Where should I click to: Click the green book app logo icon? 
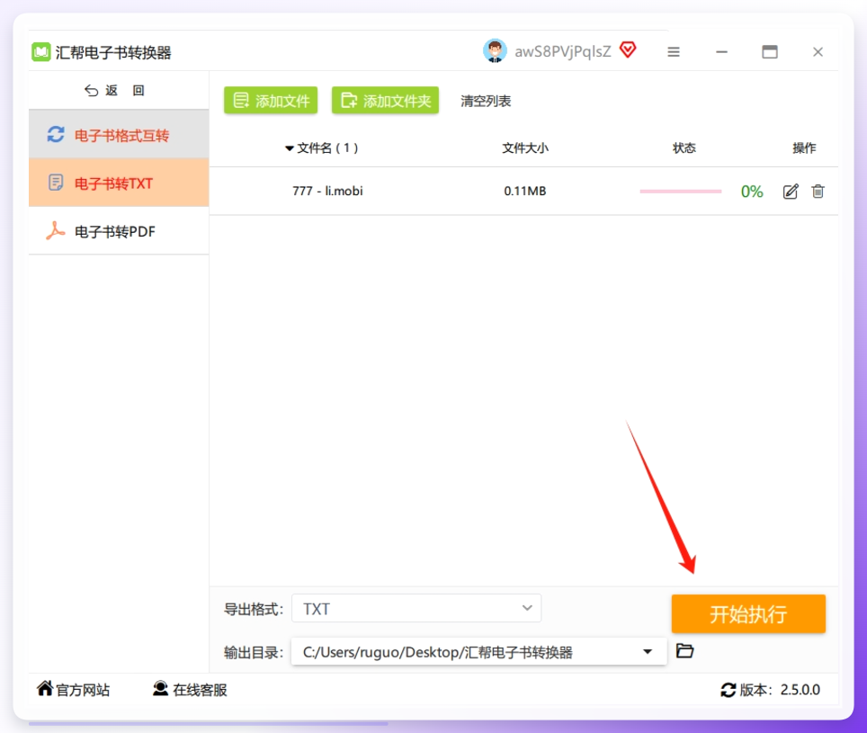pos(40,52)
